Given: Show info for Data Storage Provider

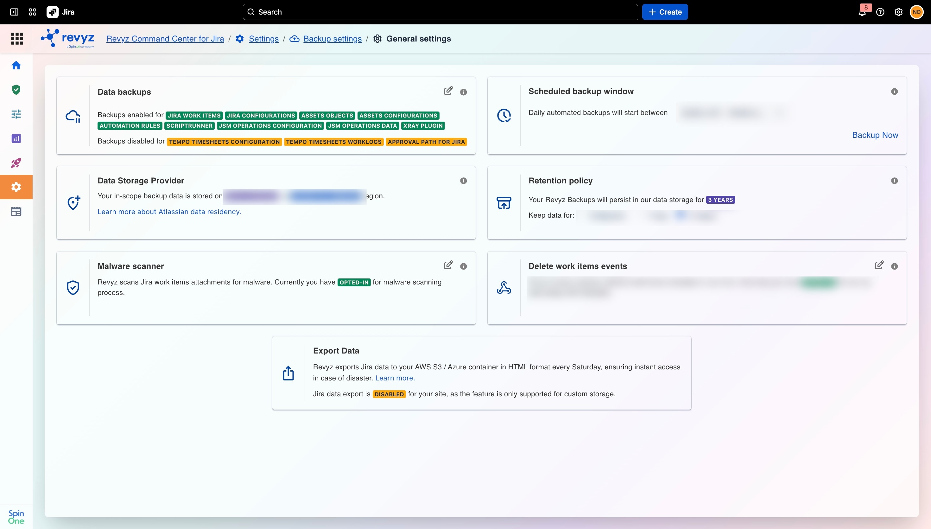Looking at the screenshot, I should [463, 181].
